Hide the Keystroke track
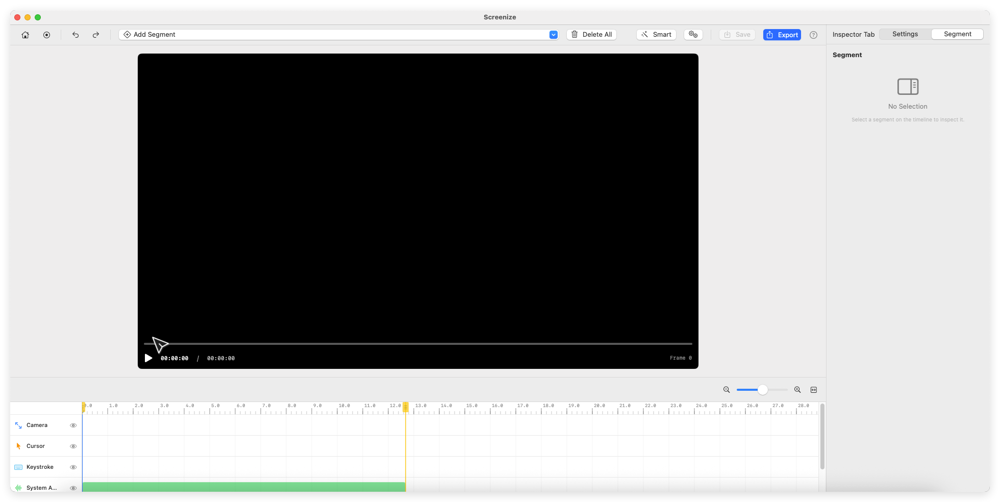 click(73, 467)
